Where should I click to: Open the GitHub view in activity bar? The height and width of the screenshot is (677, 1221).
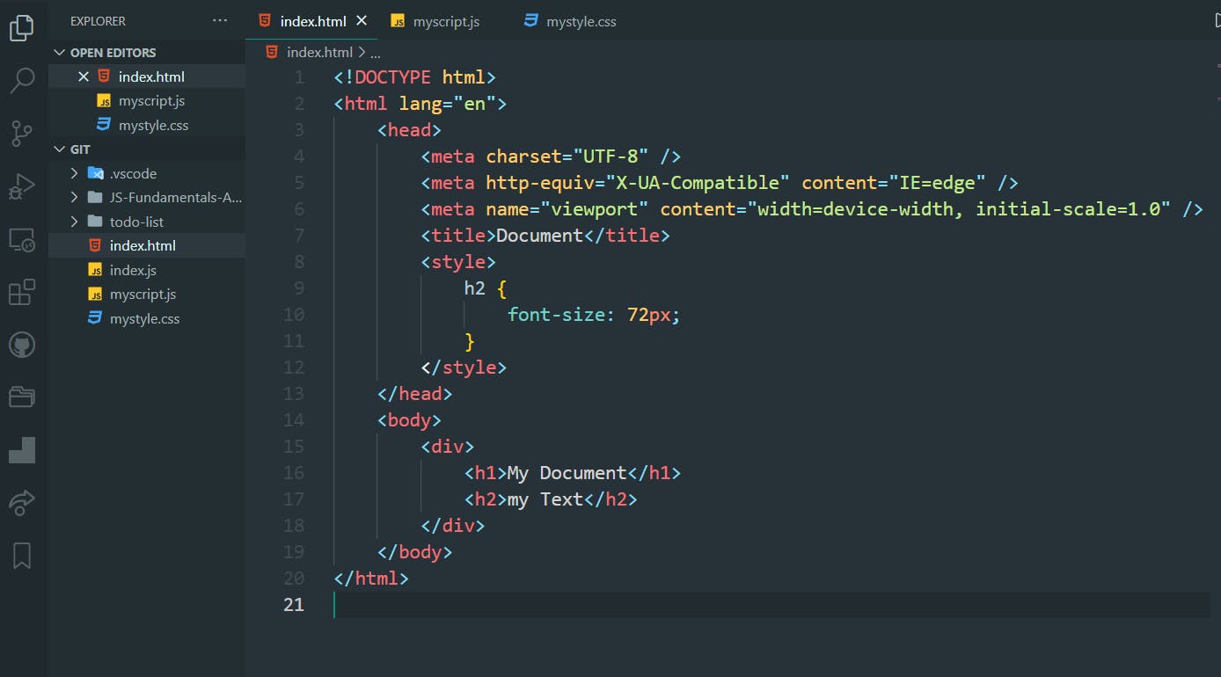[21, 344]
